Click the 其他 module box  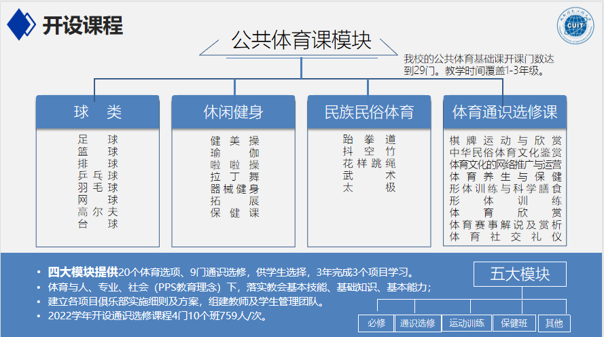554,323
